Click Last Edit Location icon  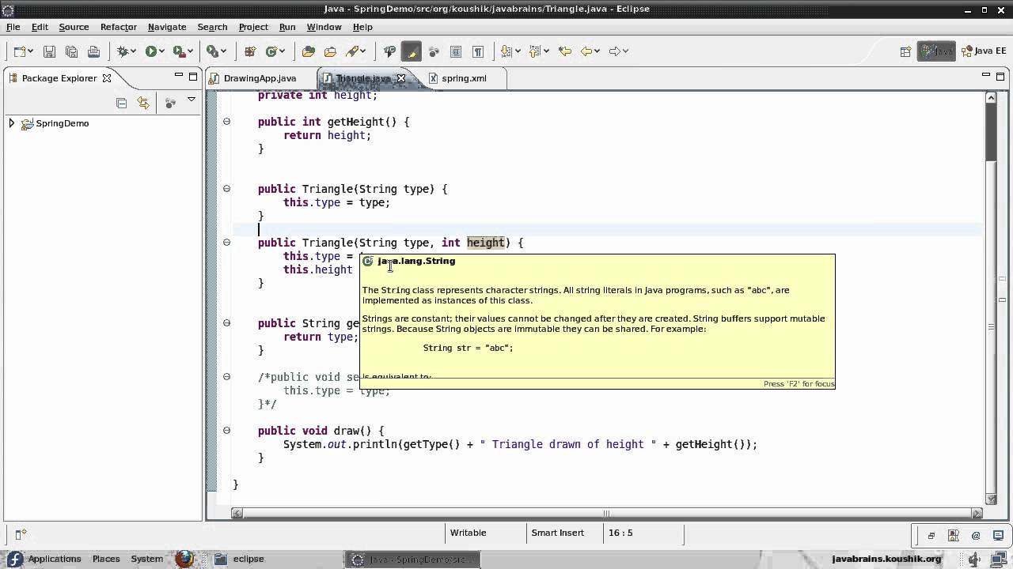[564, 51]
